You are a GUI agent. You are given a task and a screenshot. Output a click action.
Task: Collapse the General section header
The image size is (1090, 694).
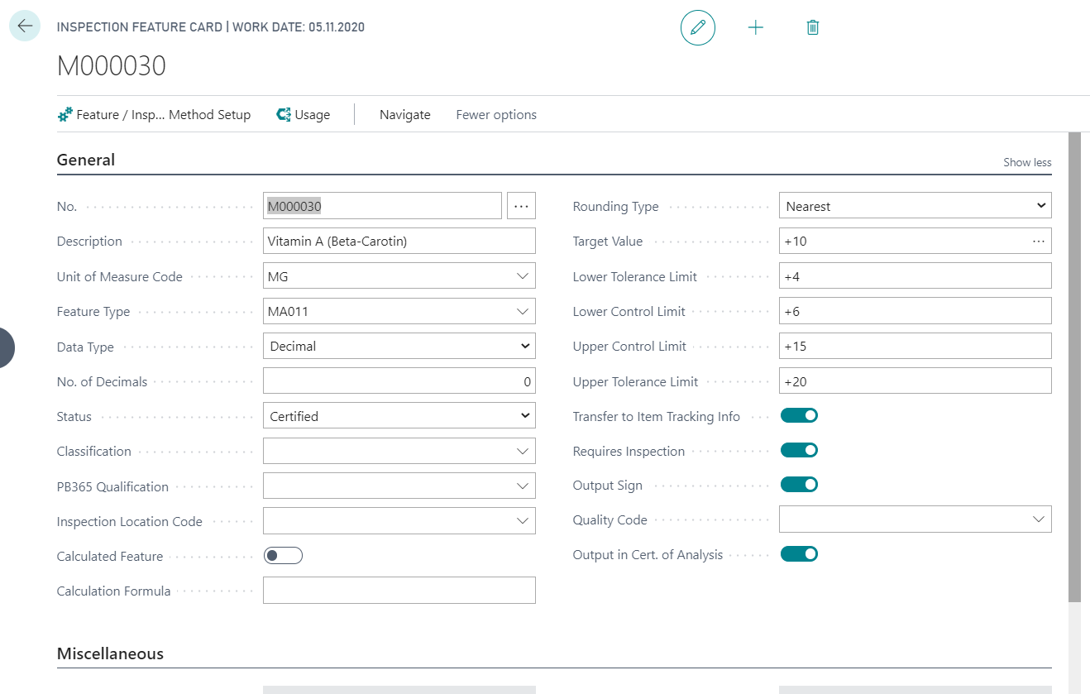pyautogui.click(x=86, y=160)
